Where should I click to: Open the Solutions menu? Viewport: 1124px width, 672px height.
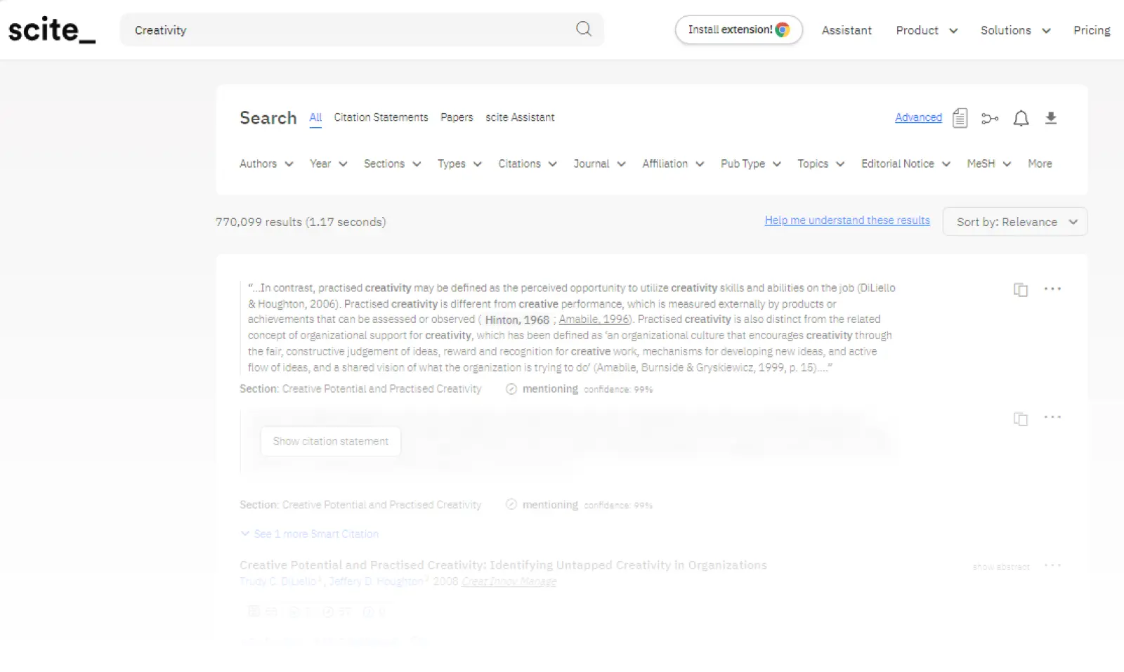(1015, 30)
